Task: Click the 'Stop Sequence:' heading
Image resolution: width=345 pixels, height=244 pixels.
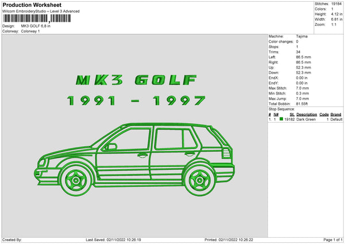Action: pos(281,109)
